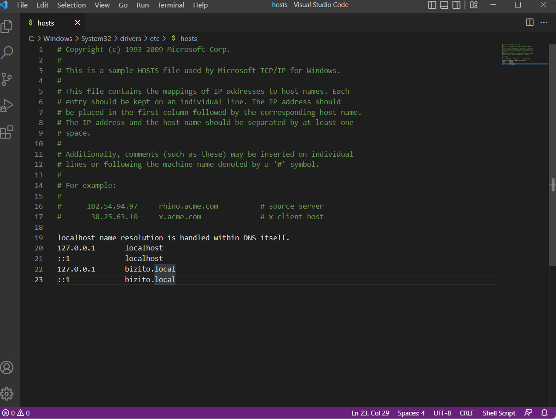Viewport: 556px width, 419px height.
Task: Click 'bizito.local' on line 23
Action: coord(150,279)
